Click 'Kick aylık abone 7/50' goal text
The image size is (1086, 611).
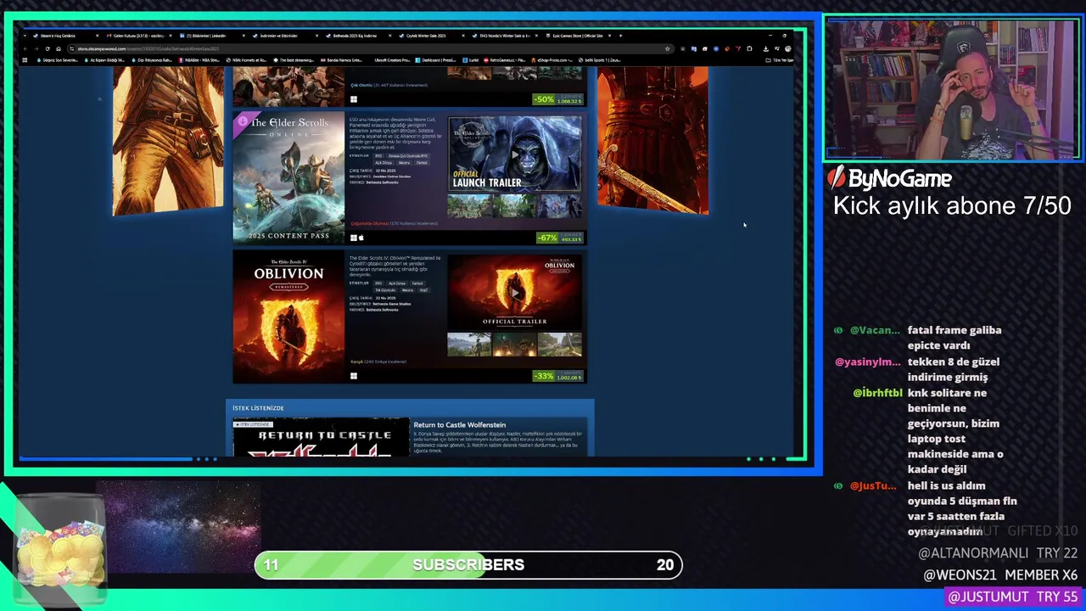coord(952,205)
